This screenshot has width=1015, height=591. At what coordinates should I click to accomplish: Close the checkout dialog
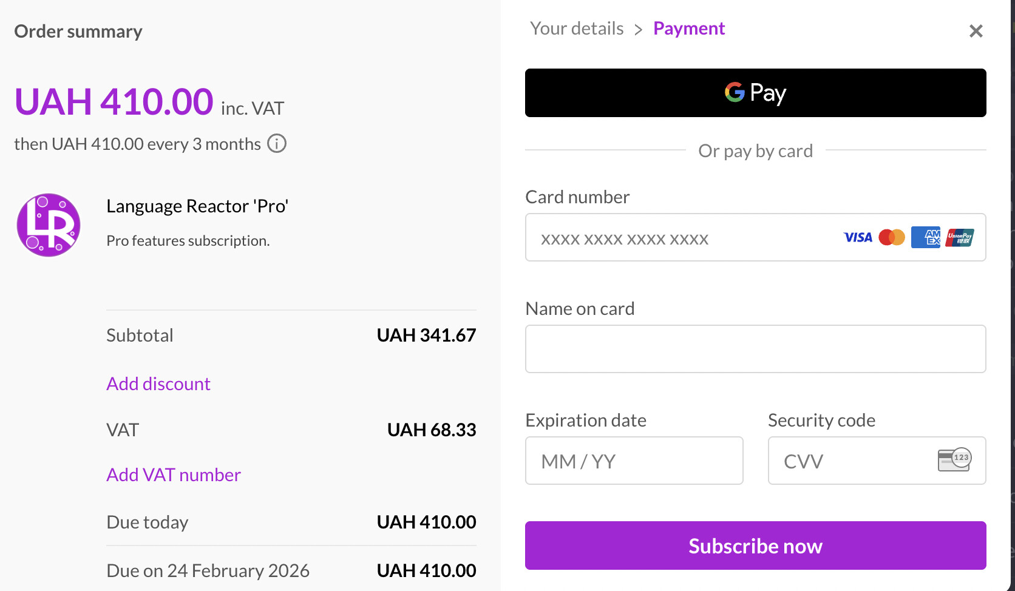(x=976, y=31)
